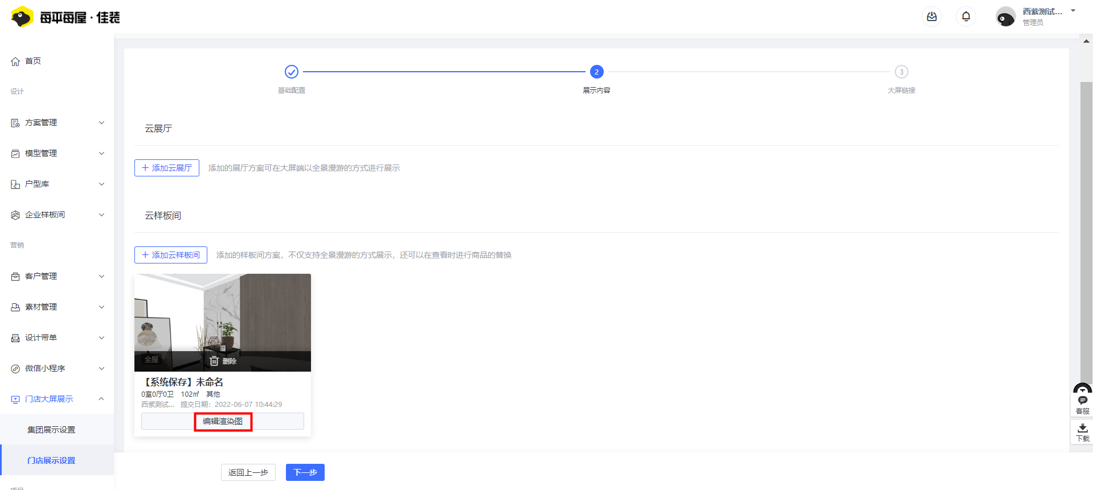Expand the 方案管理 menu chevron

101,123
